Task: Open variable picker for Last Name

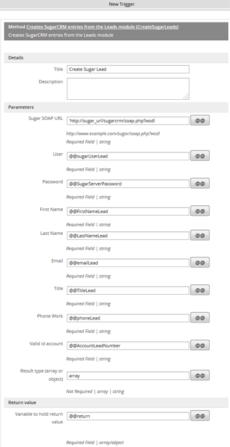Action: coord(200,235)
